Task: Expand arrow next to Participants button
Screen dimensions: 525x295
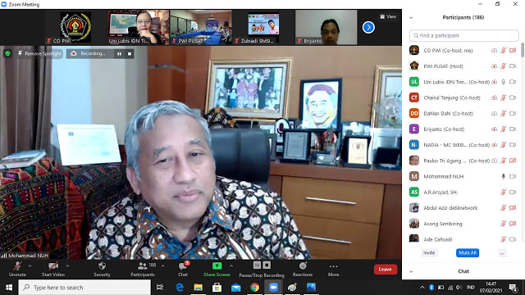Action: pyautogui.click(x=162, y=265)
